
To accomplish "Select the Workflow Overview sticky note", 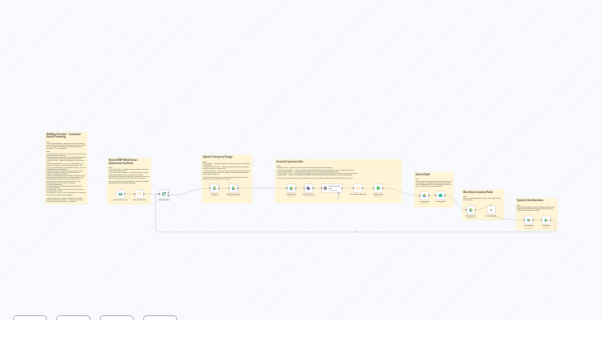I will (x=66, y=169).
